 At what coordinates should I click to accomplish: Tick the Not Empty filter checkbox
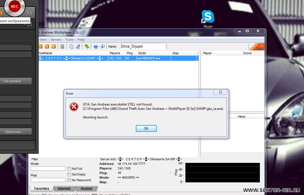coord(69,174)
